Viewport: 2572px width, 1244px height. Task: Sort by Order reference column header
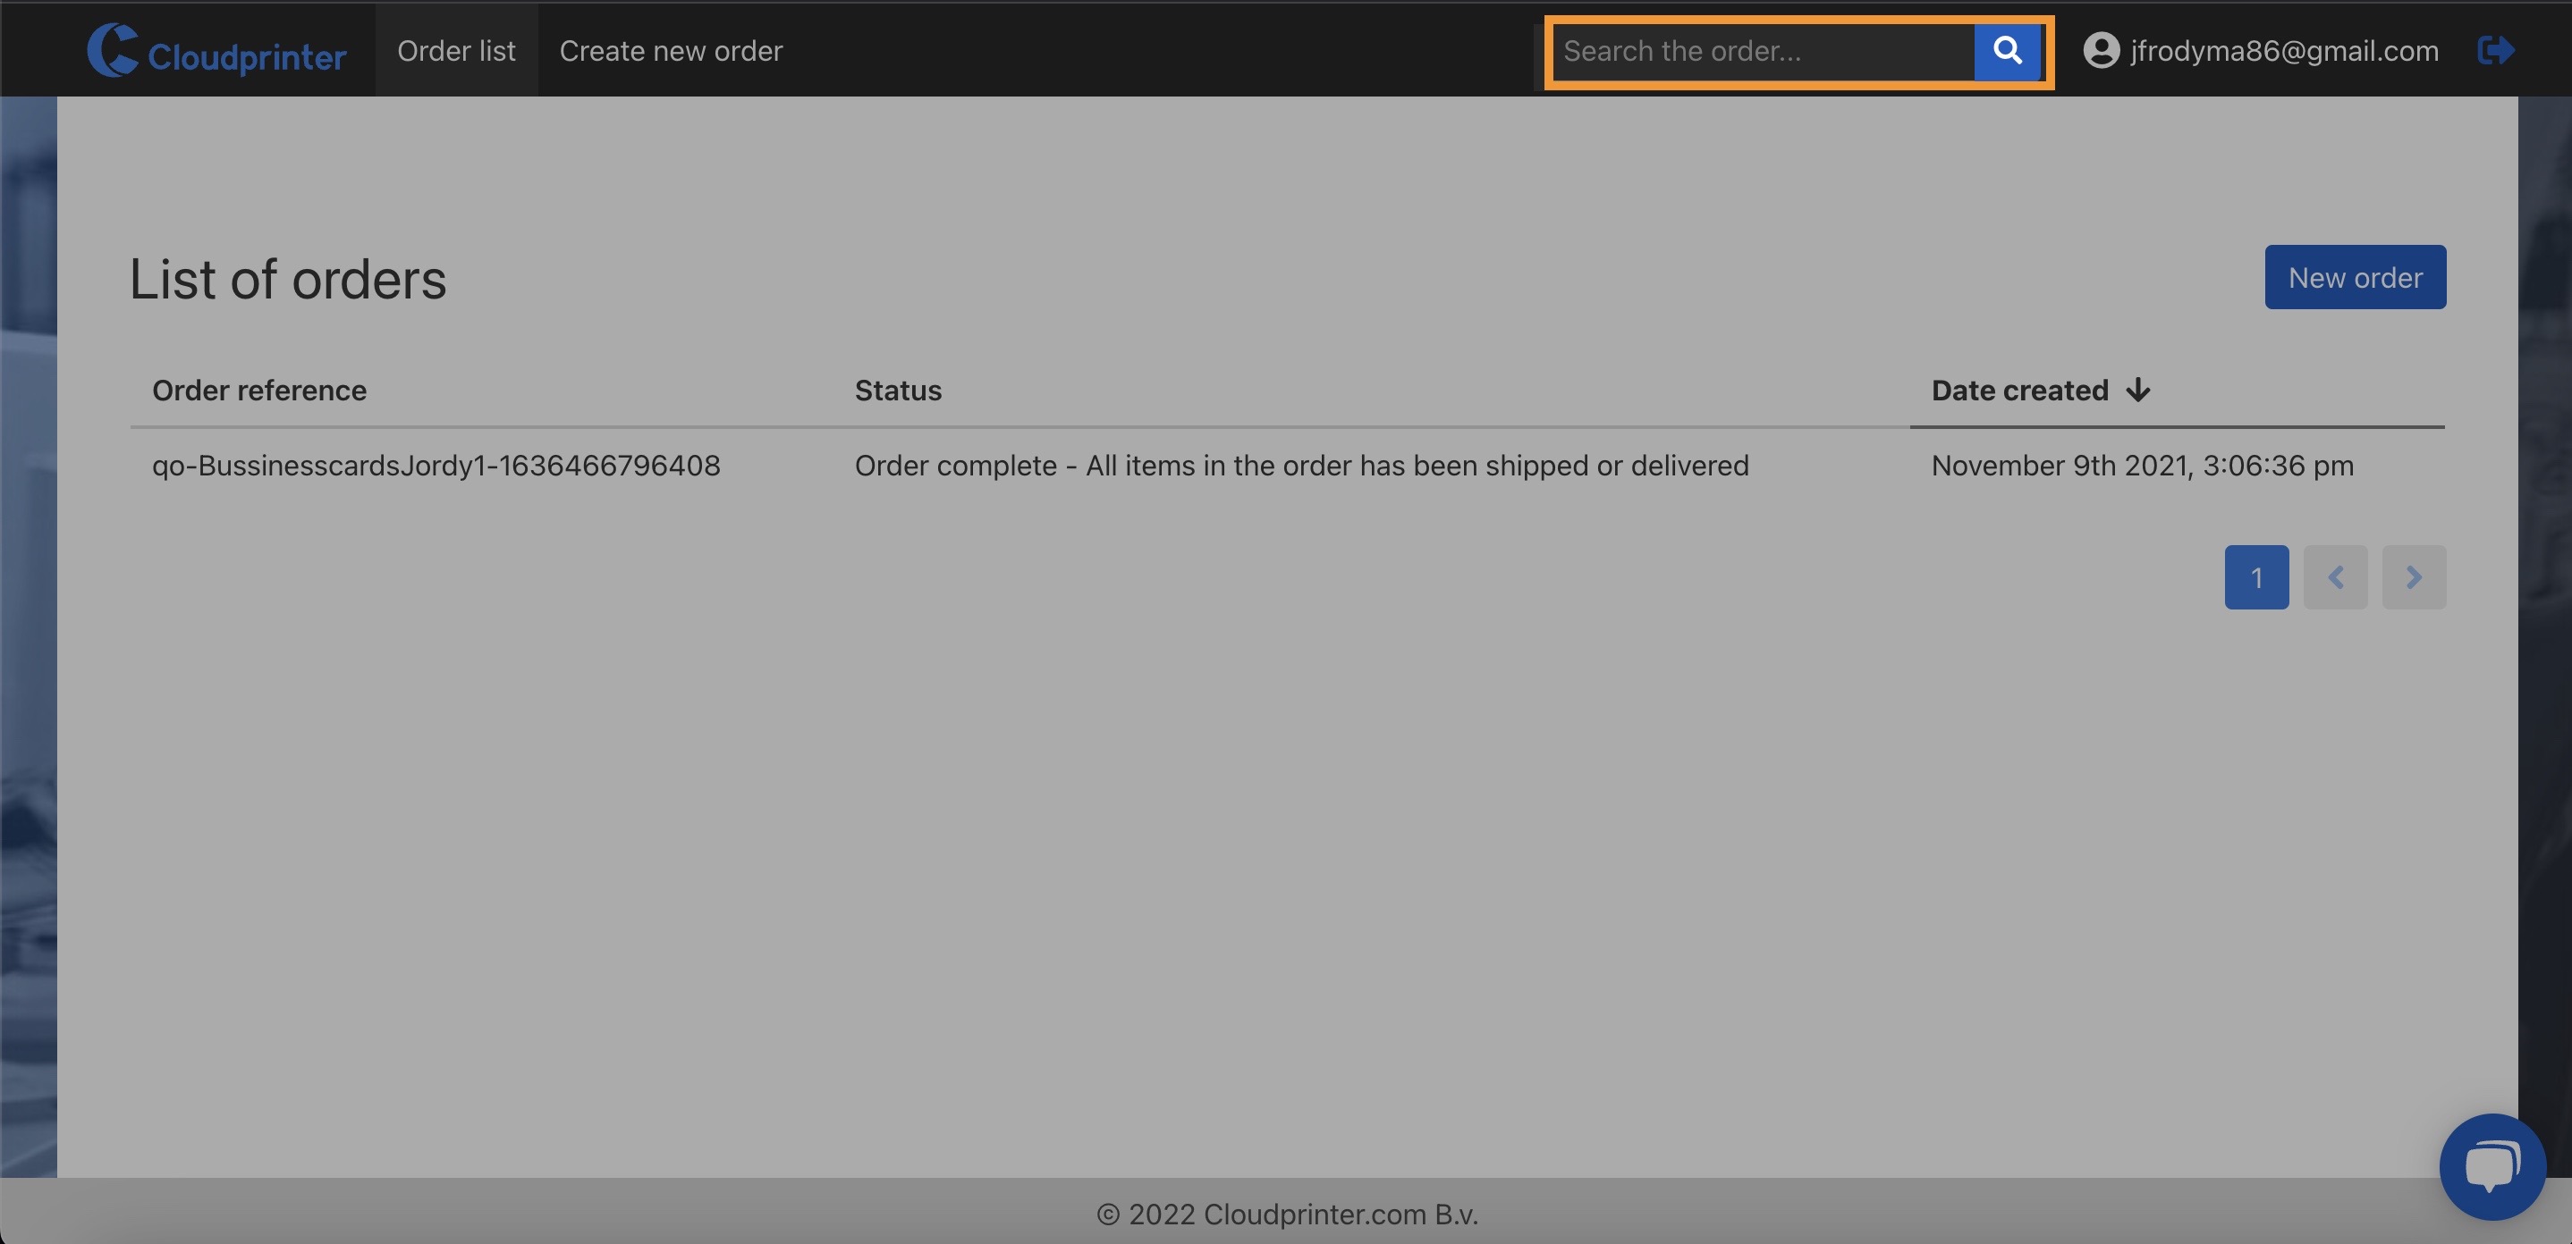coord(259,390)
